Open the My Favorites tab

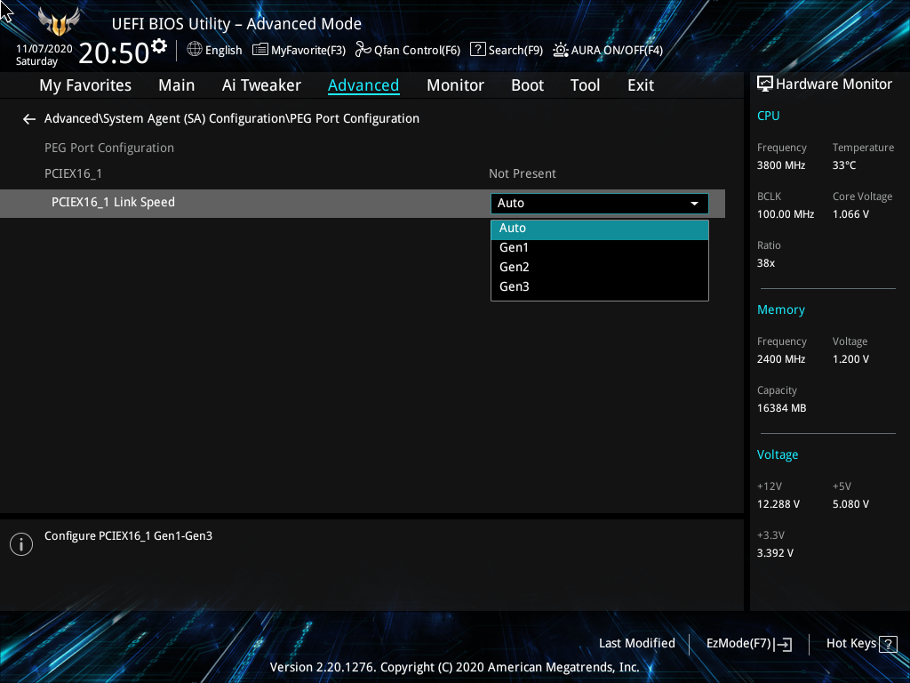85,85
